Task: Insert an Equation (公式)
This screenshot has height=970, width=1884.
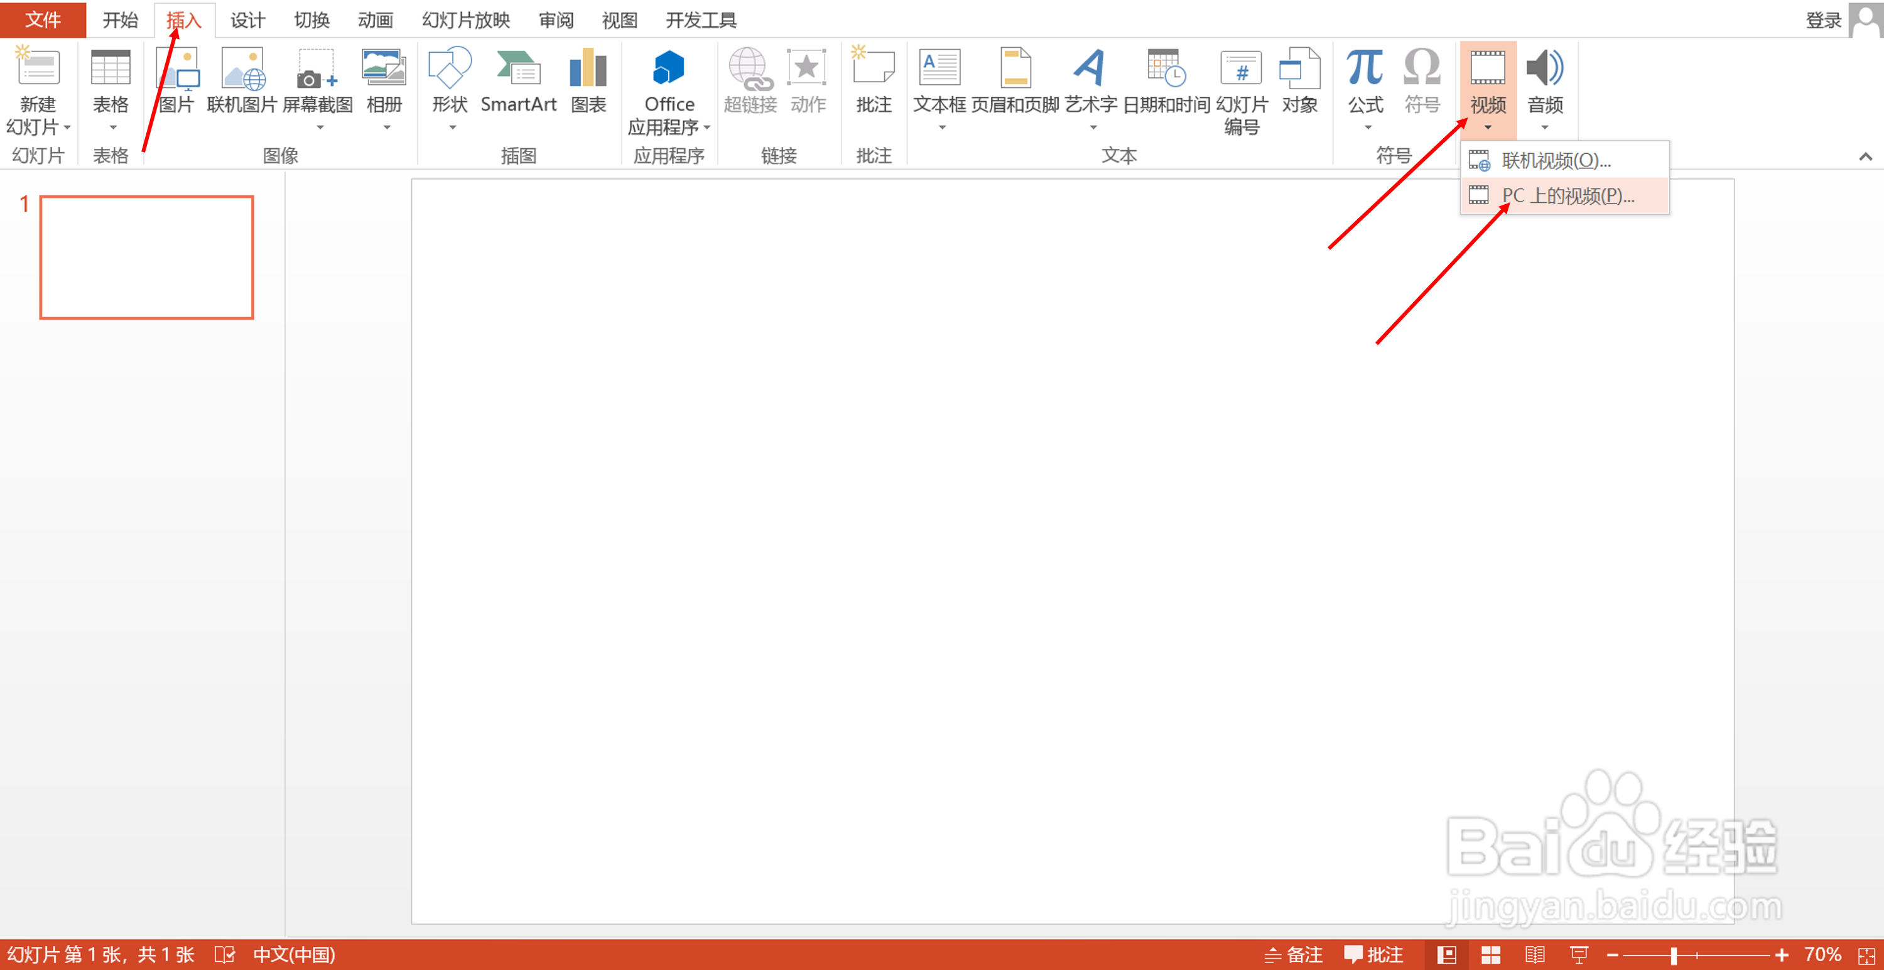Action: [x=1365, y=80]
